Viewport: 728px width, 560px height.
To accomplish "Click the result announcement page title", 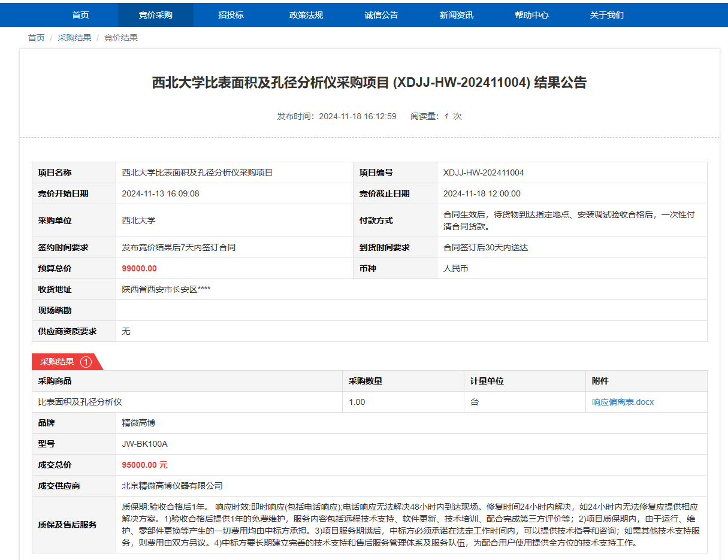I will click(x=369, y=83).
